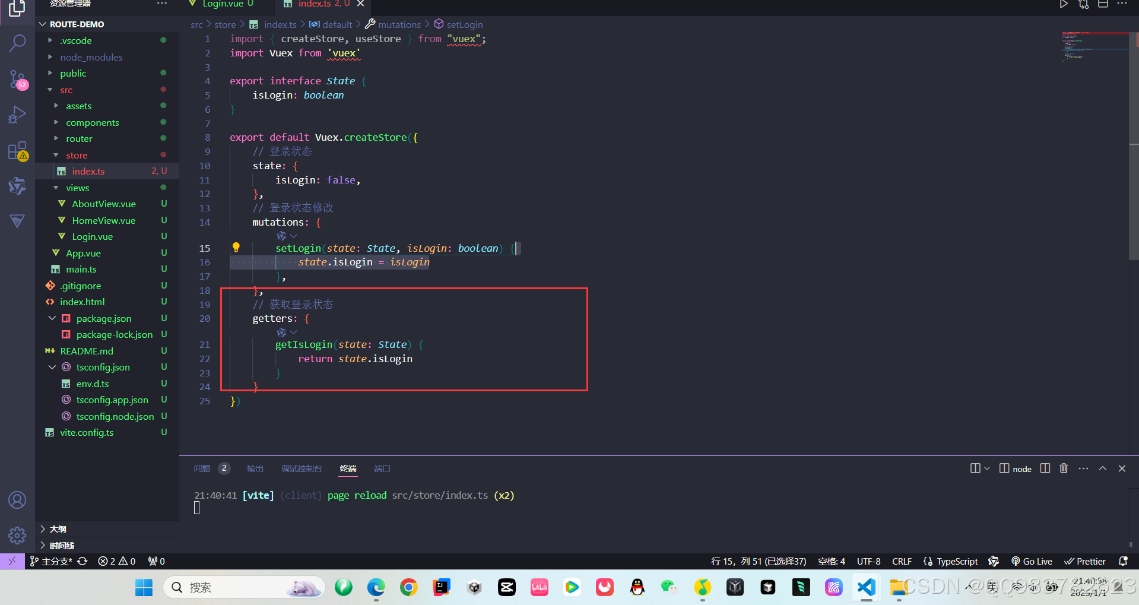Open the Search view in the activity bar

(17, 43)
